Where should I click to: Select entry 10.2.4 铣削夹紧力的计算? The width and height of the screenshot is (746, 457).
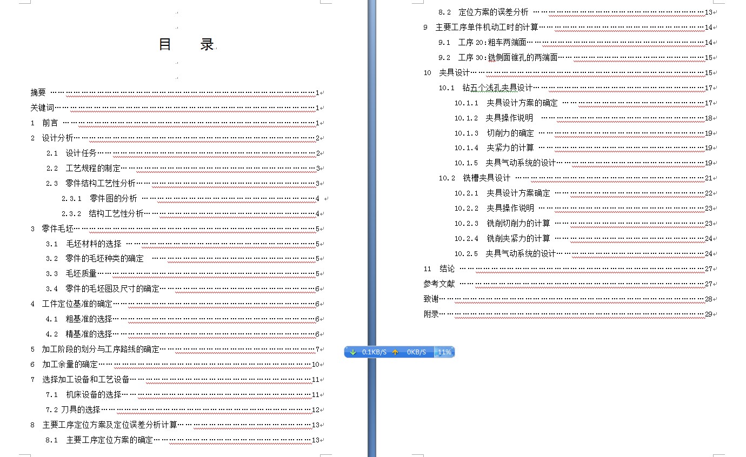click(x=584, y=238)
